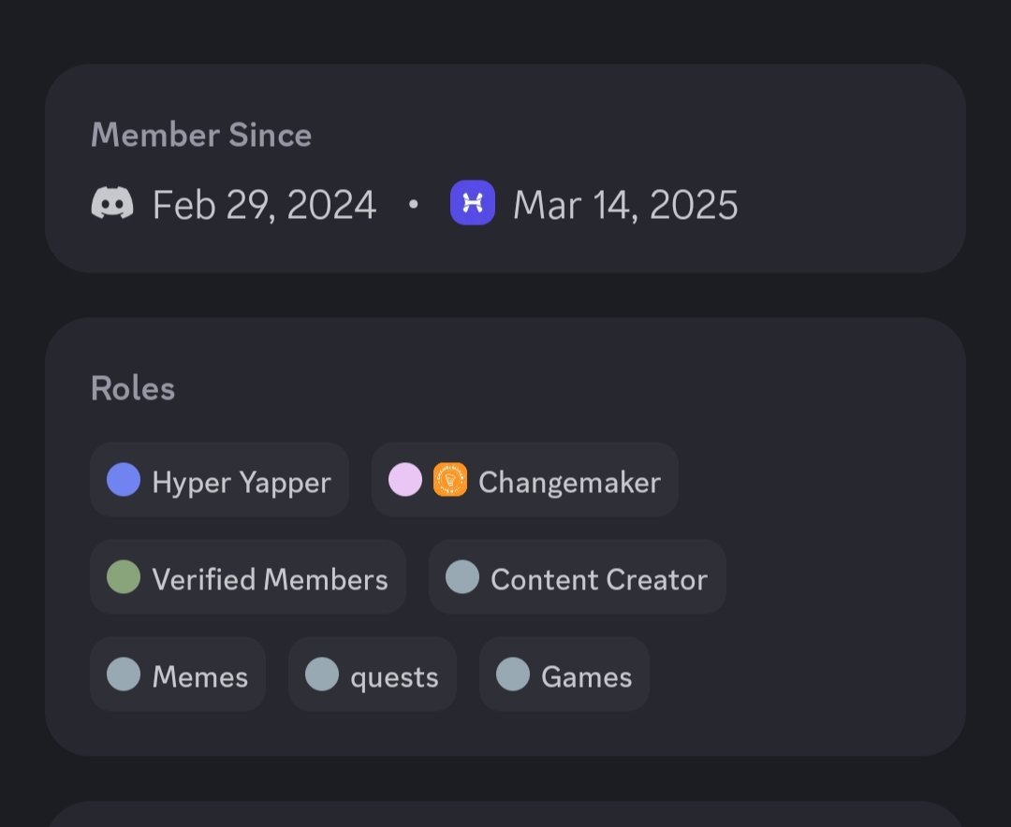Select the Changemaker role label
Screen dimensions: 1011x827
(x=569, y=482)
